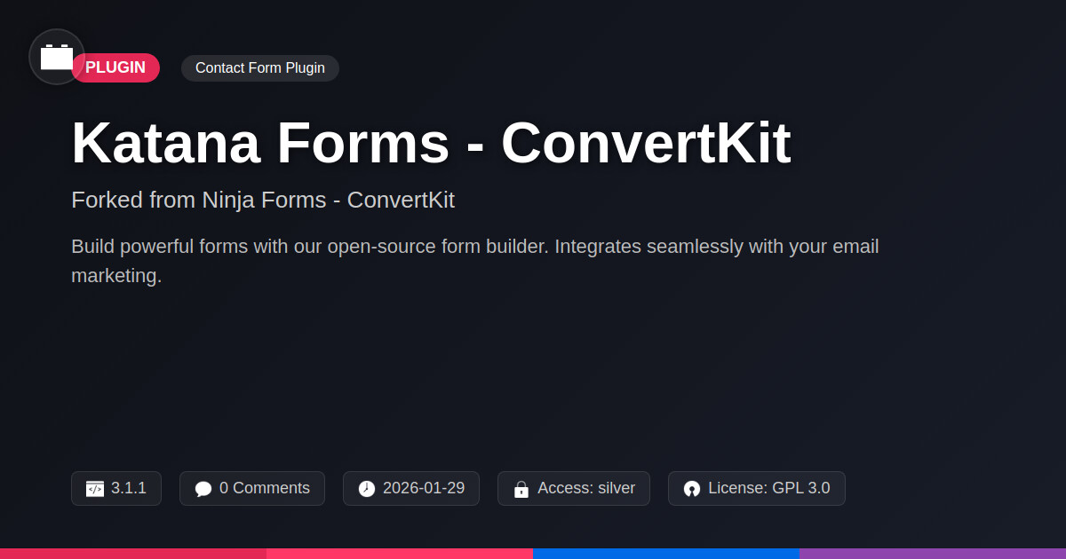Click the blue segment of bottom color bar
1066x559 pixels.
(666, 553)
